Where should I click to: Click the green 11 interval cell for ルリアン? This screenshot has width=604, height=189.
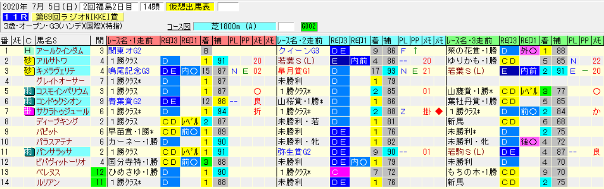point(99,182)
